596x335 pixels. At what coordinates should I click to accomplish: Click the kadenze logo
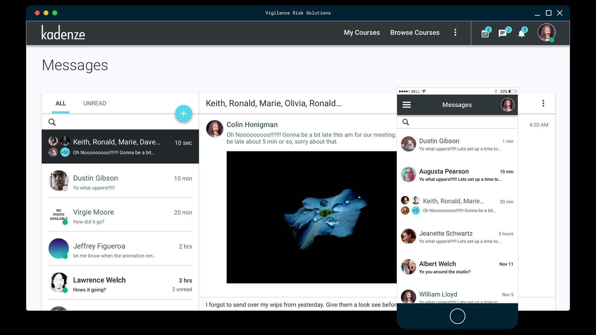pyautogui.click(x=63, y=33)
